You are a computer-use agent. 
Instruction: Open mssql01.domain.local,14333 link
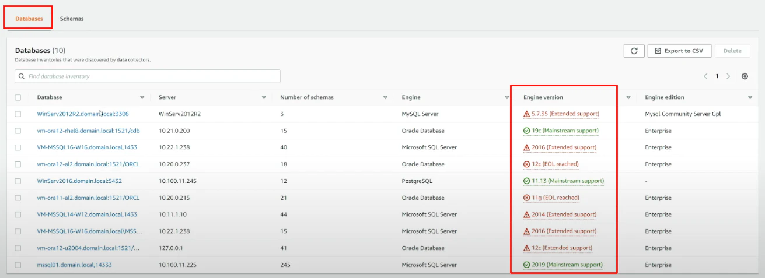click(74, 265)
